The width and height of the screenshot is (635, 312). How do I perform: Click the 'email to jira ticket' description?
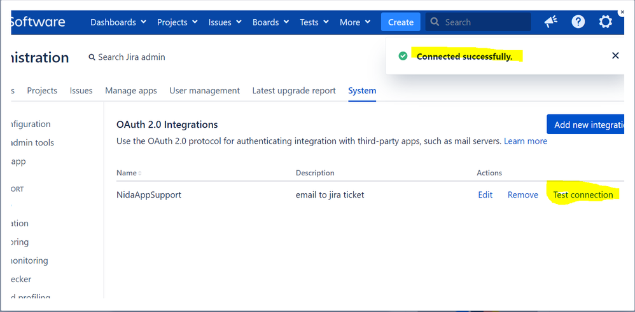(330, 194)
